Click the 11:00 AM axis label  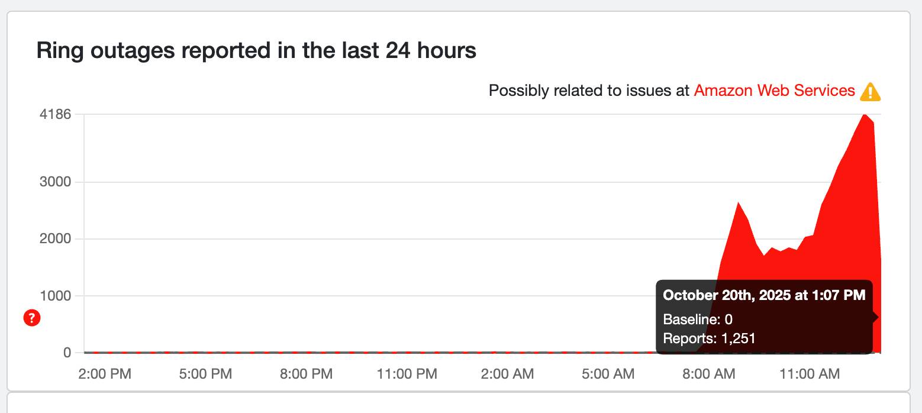click(811, 374)
